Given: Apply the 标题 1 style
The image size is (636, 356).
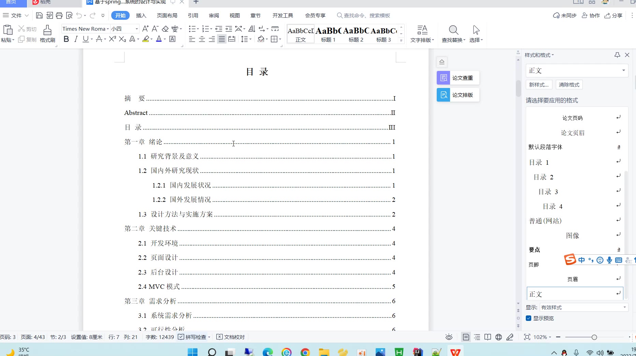Looking at the screenshot, I should coord(328,34).
